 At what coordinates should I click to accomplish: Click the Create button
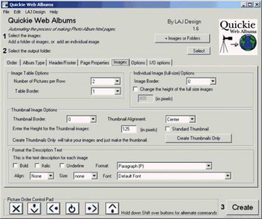click(242, 207)
